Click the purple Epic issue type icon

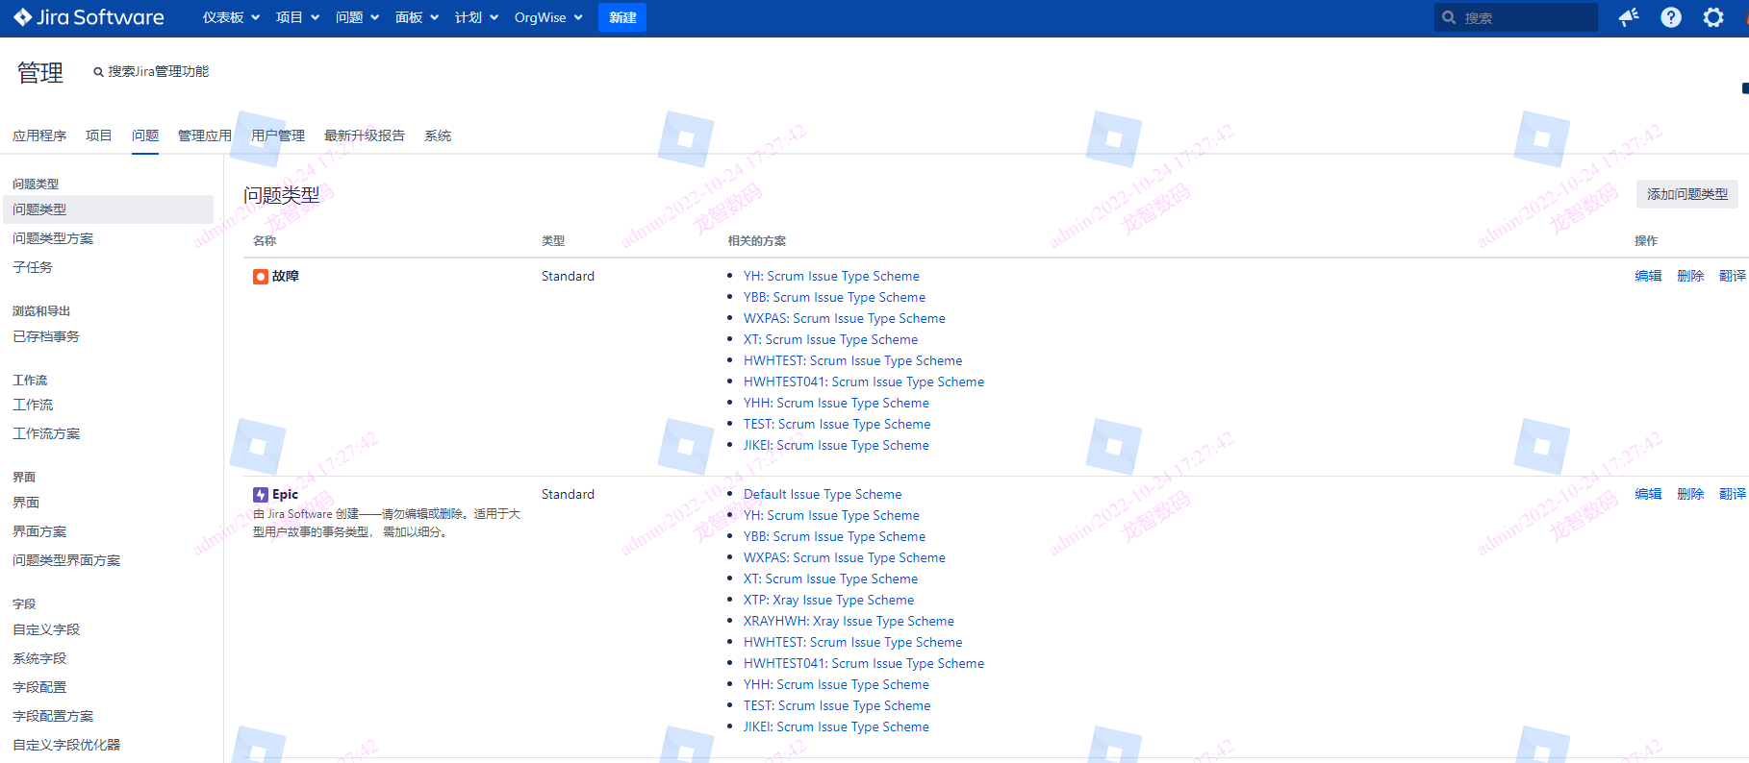260,495
